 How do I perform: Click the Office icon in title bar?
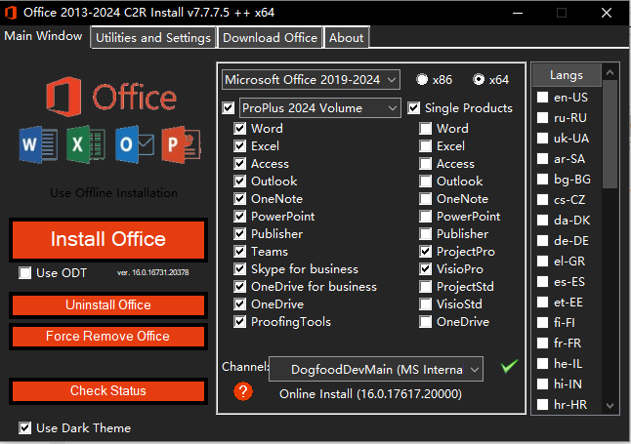(x=11, y=13)
